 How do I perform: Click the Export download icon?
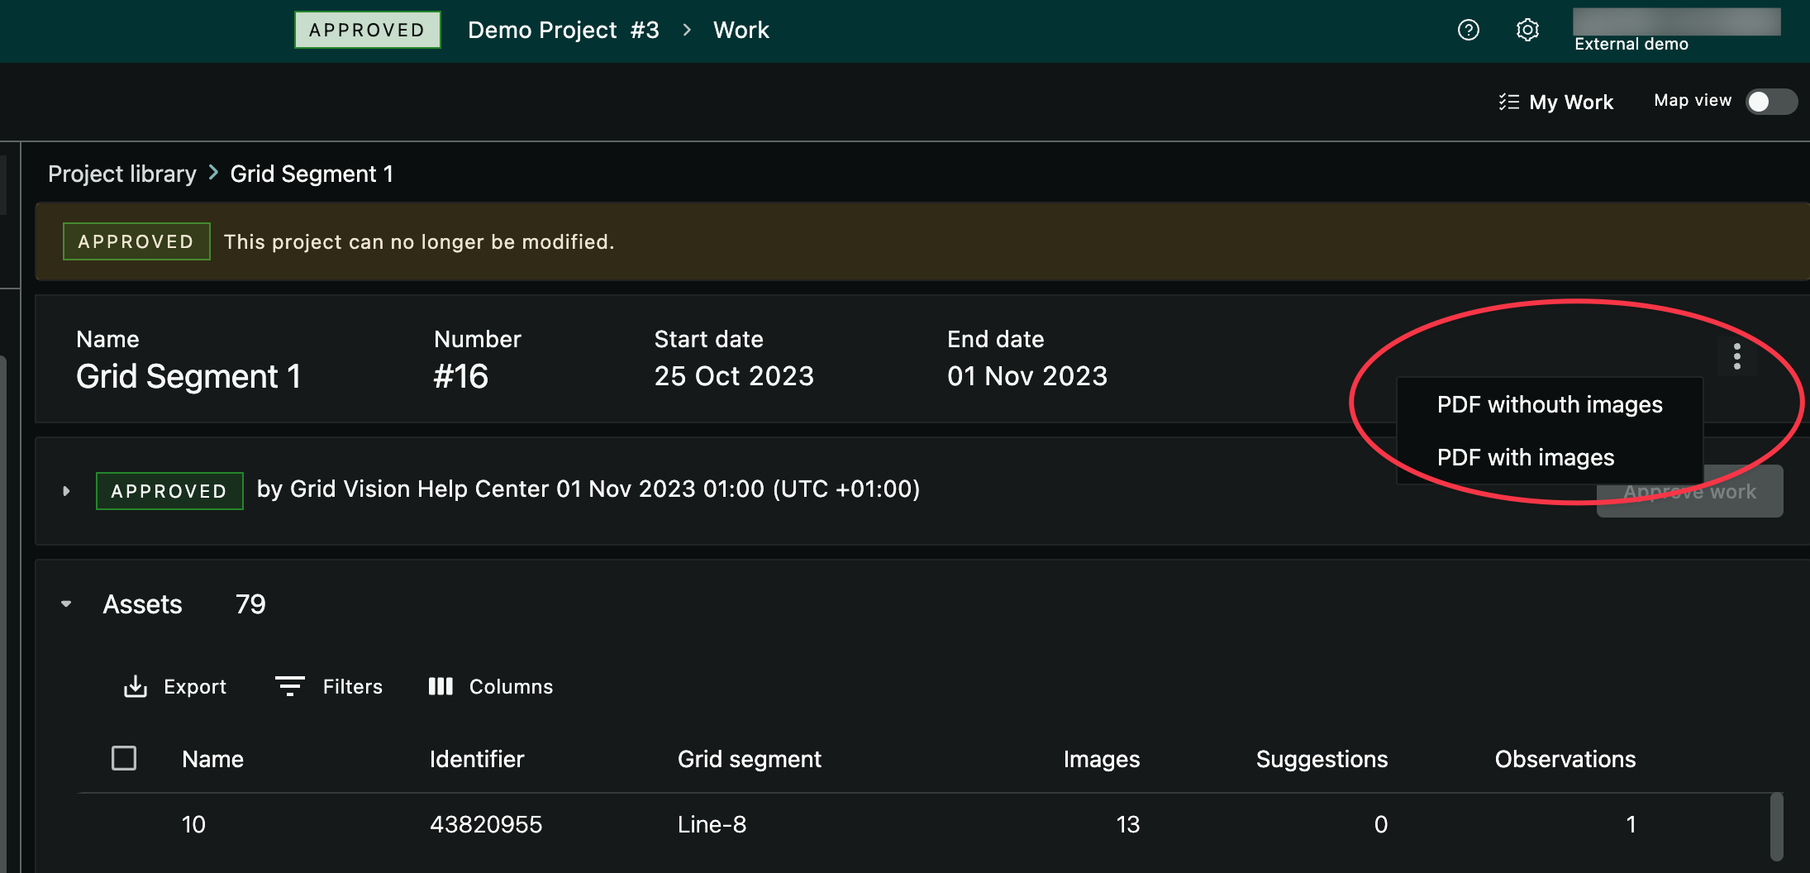click(135, 686)
